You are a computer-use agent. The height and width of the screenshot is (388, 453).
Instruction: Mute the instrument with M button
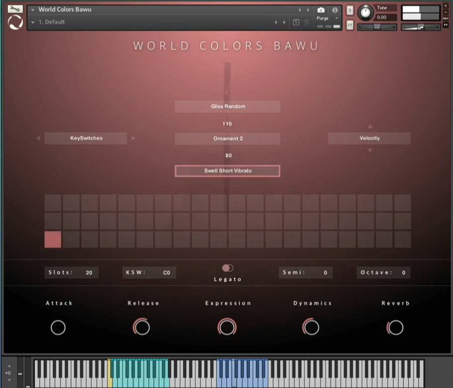(x=350, y=25)
